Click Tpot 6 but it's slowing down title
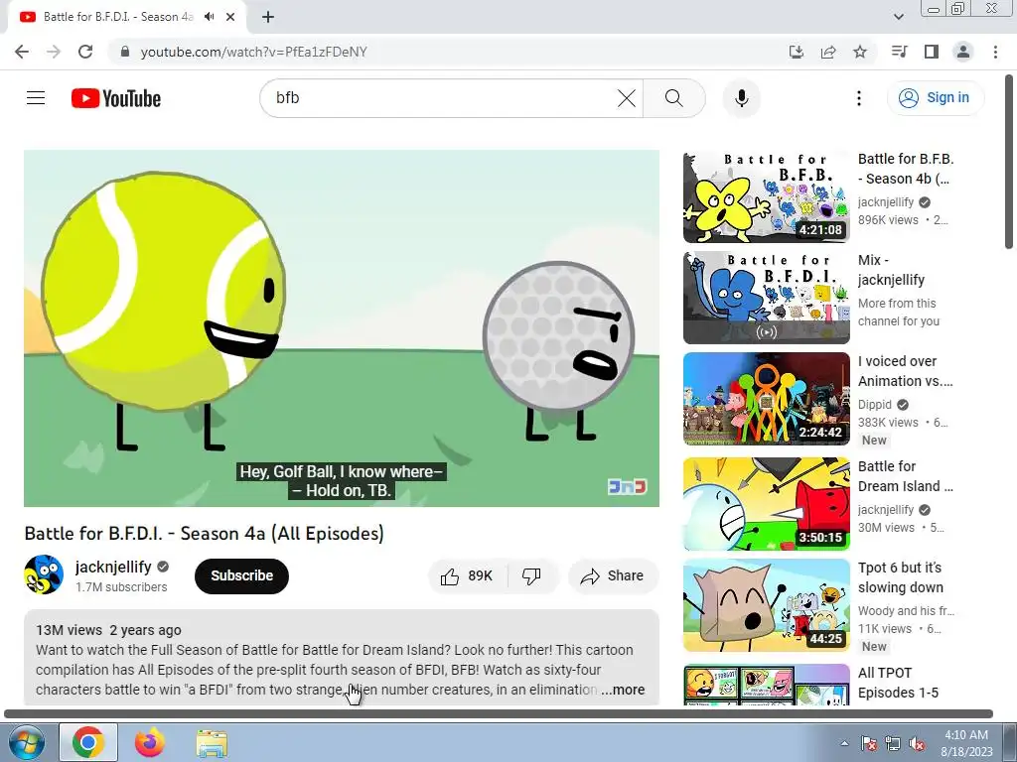Viewport: 1017px width, 762px height. point(900,577)
